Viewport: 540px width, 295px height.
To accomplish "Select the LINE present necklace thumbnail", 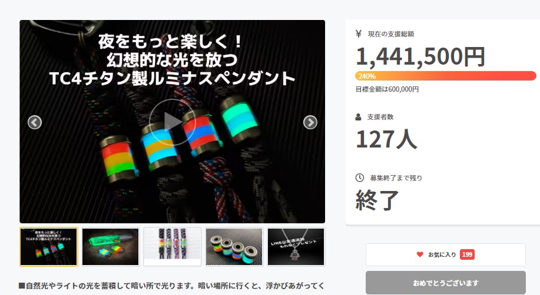I will 296,247.
